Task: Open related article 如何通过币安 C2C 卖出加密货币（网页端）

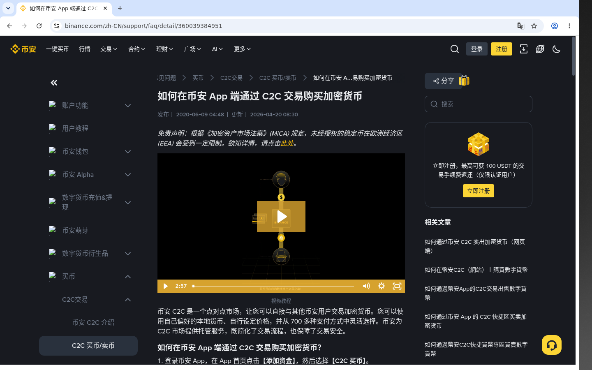Action: tap(475, 246)
